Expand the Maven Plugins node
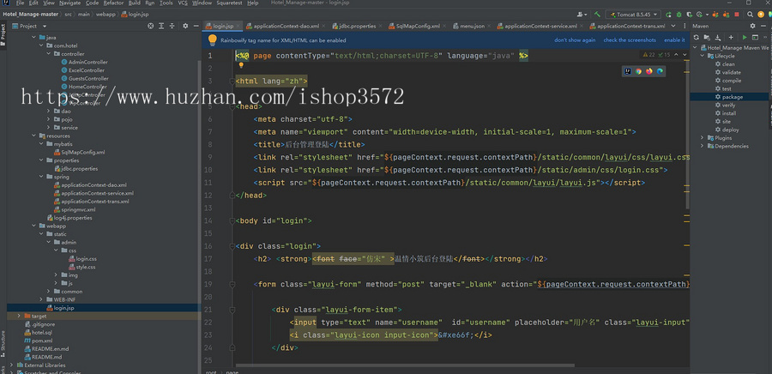772x374 pixels. coord(703,138)
